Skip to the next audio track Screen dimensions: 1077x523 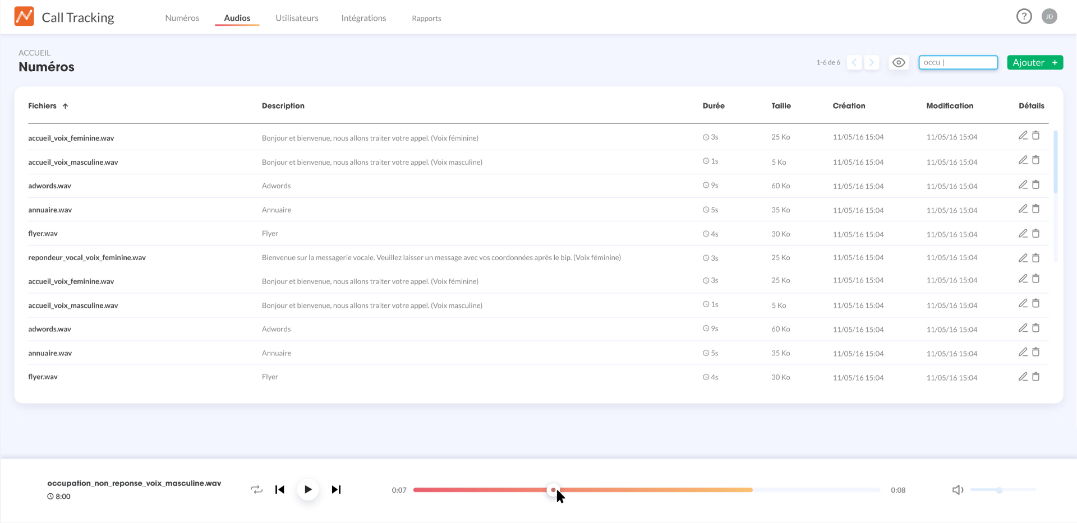coord(336,489)
